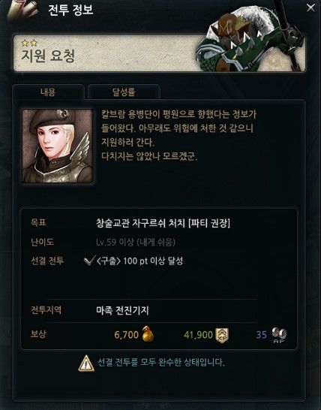Click the armored boss portrait in banner
The height and width of the screenshot is (410, 321).
point(250,39)
